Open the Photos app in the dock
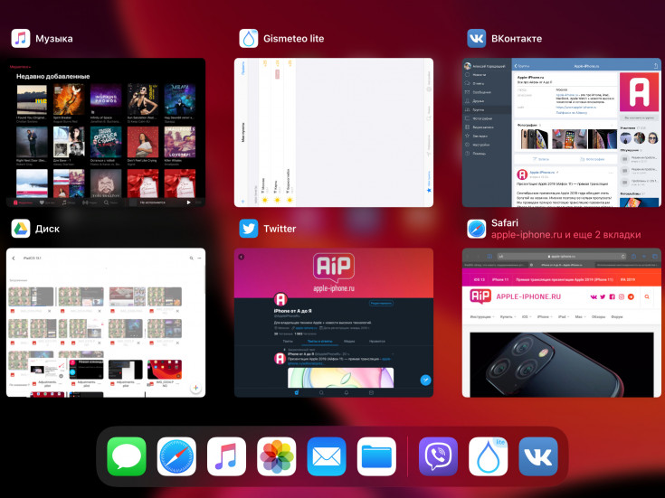The width and height of the screenshot is (665, 498). point(277,456)
